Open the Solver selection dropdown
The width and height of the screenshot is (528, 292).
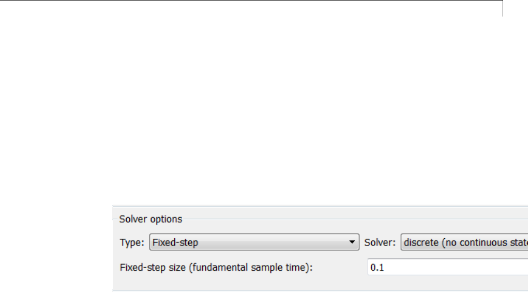(x=464, y=242)
